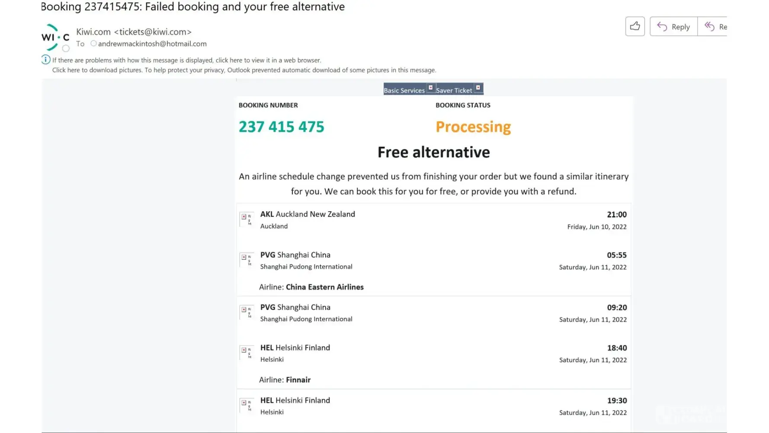Open the Kiwi.com sender avatar
The height and width of the screenshot is (433, 769).
(x=55, y=37)
